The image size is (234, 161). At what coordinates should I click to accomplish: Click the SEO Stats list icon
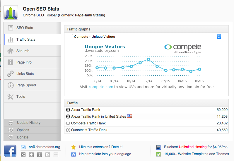click(x=11, y=28)
